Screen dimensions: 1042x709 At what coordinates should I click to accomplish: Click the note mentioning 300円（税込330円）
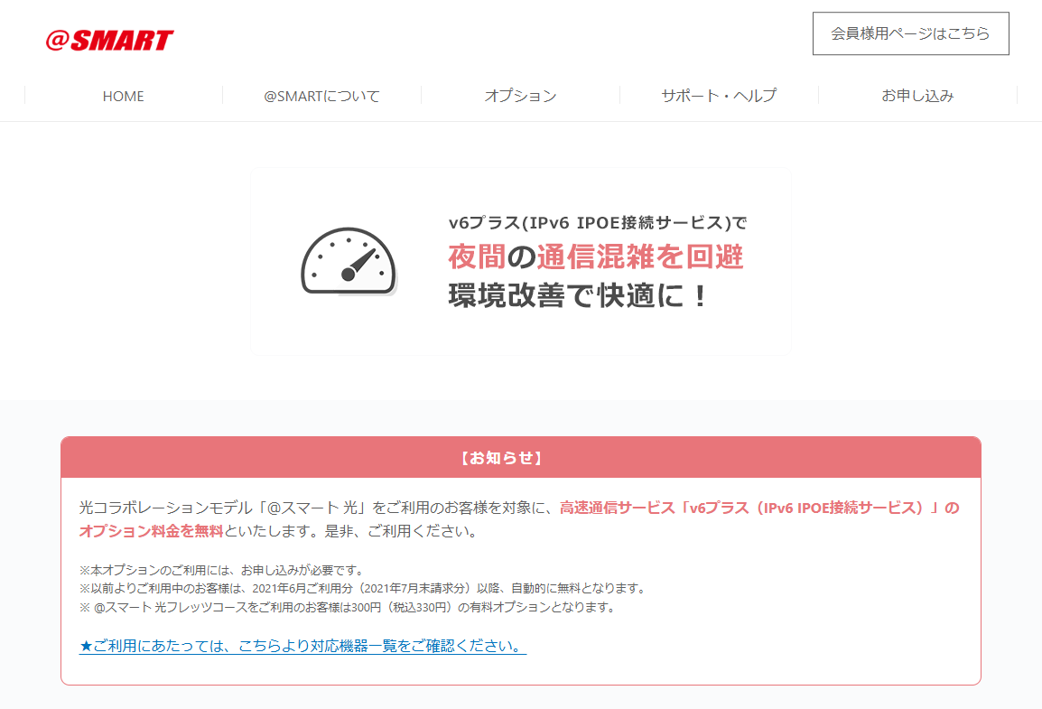pos(349,607)
